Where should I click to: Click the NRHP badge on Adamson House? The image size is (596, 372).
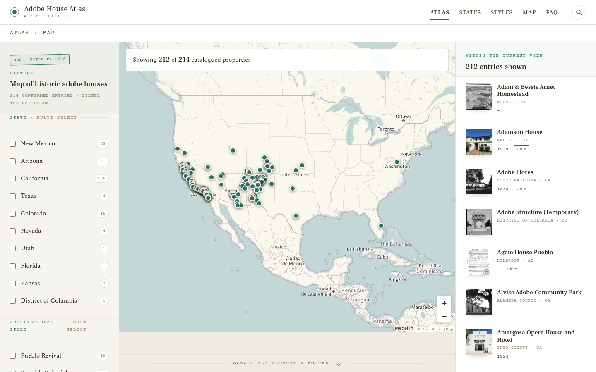(521, 149)
